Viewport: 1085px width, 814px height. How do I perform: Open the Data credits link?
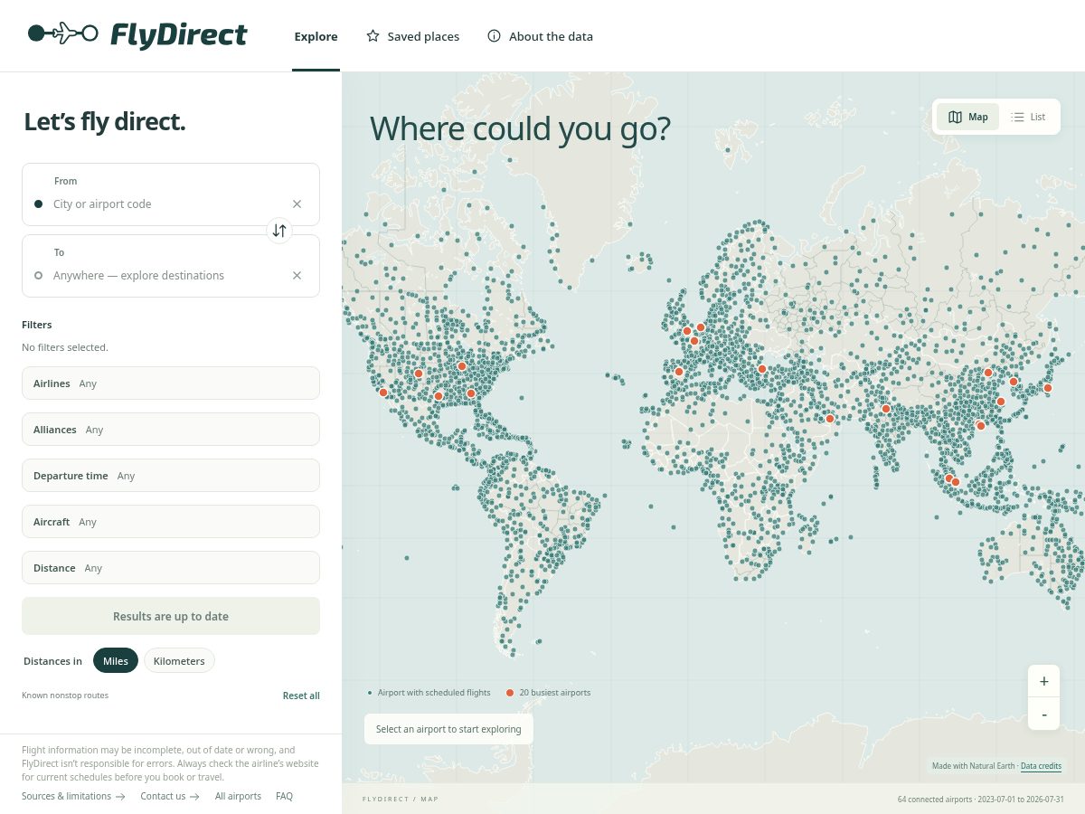[x=1042, y=766]
